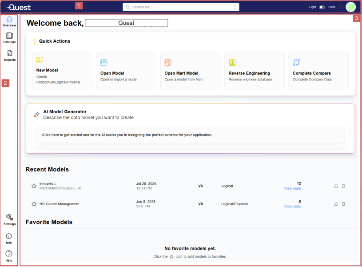Select the Open Mart Model title

(x=181, y=73)
